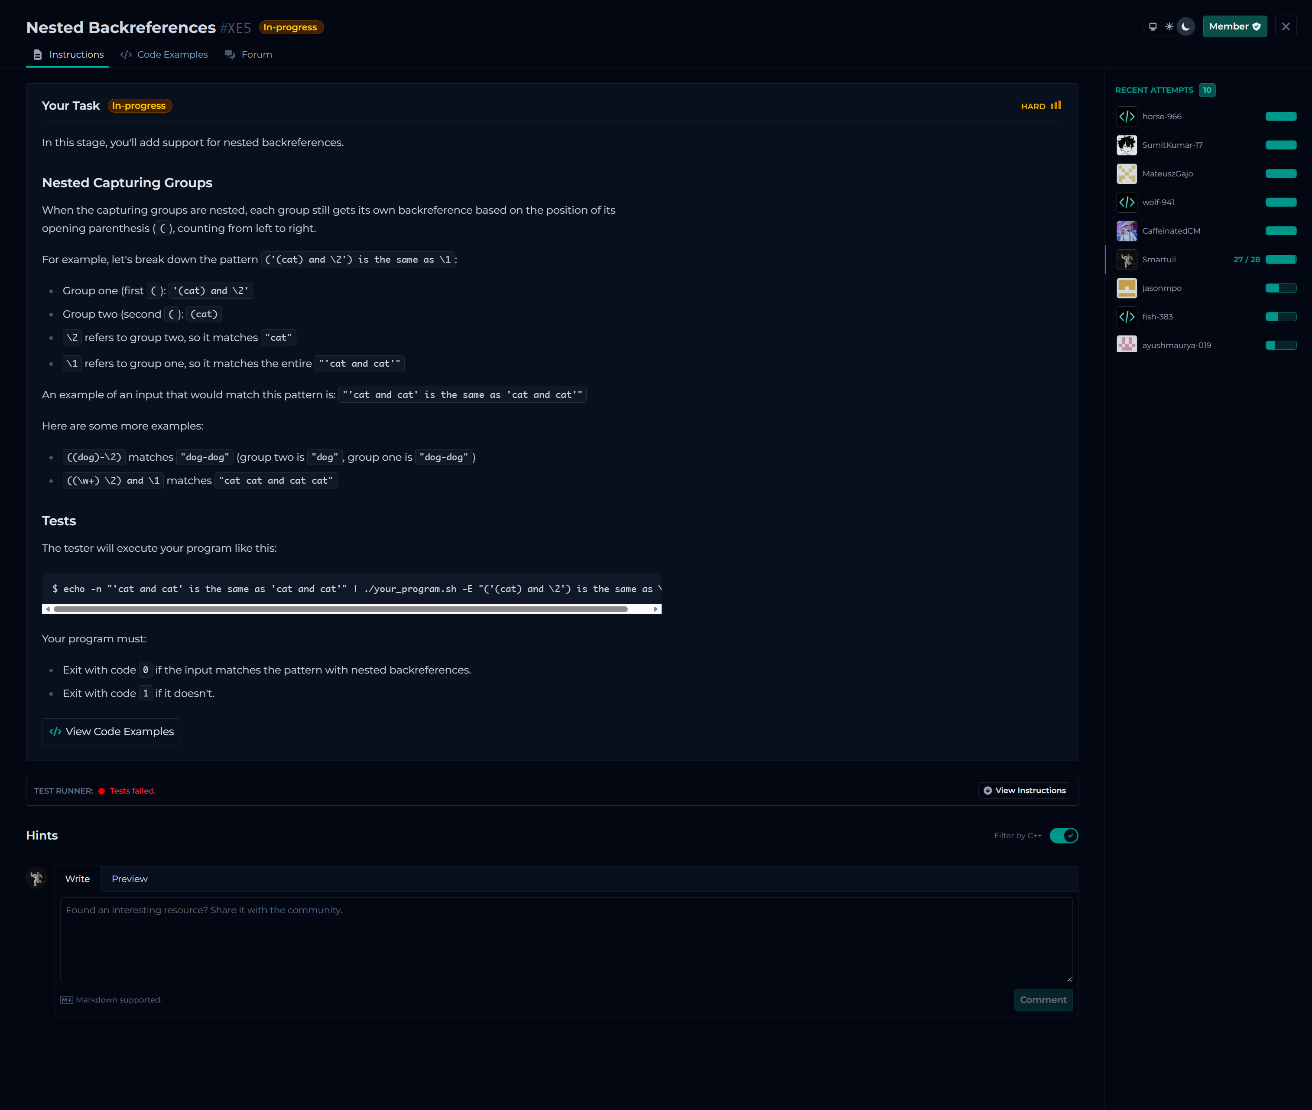Click the wolf-941 code icon
Viewport: 1312px width, 1110px height.
(1127, 202)
